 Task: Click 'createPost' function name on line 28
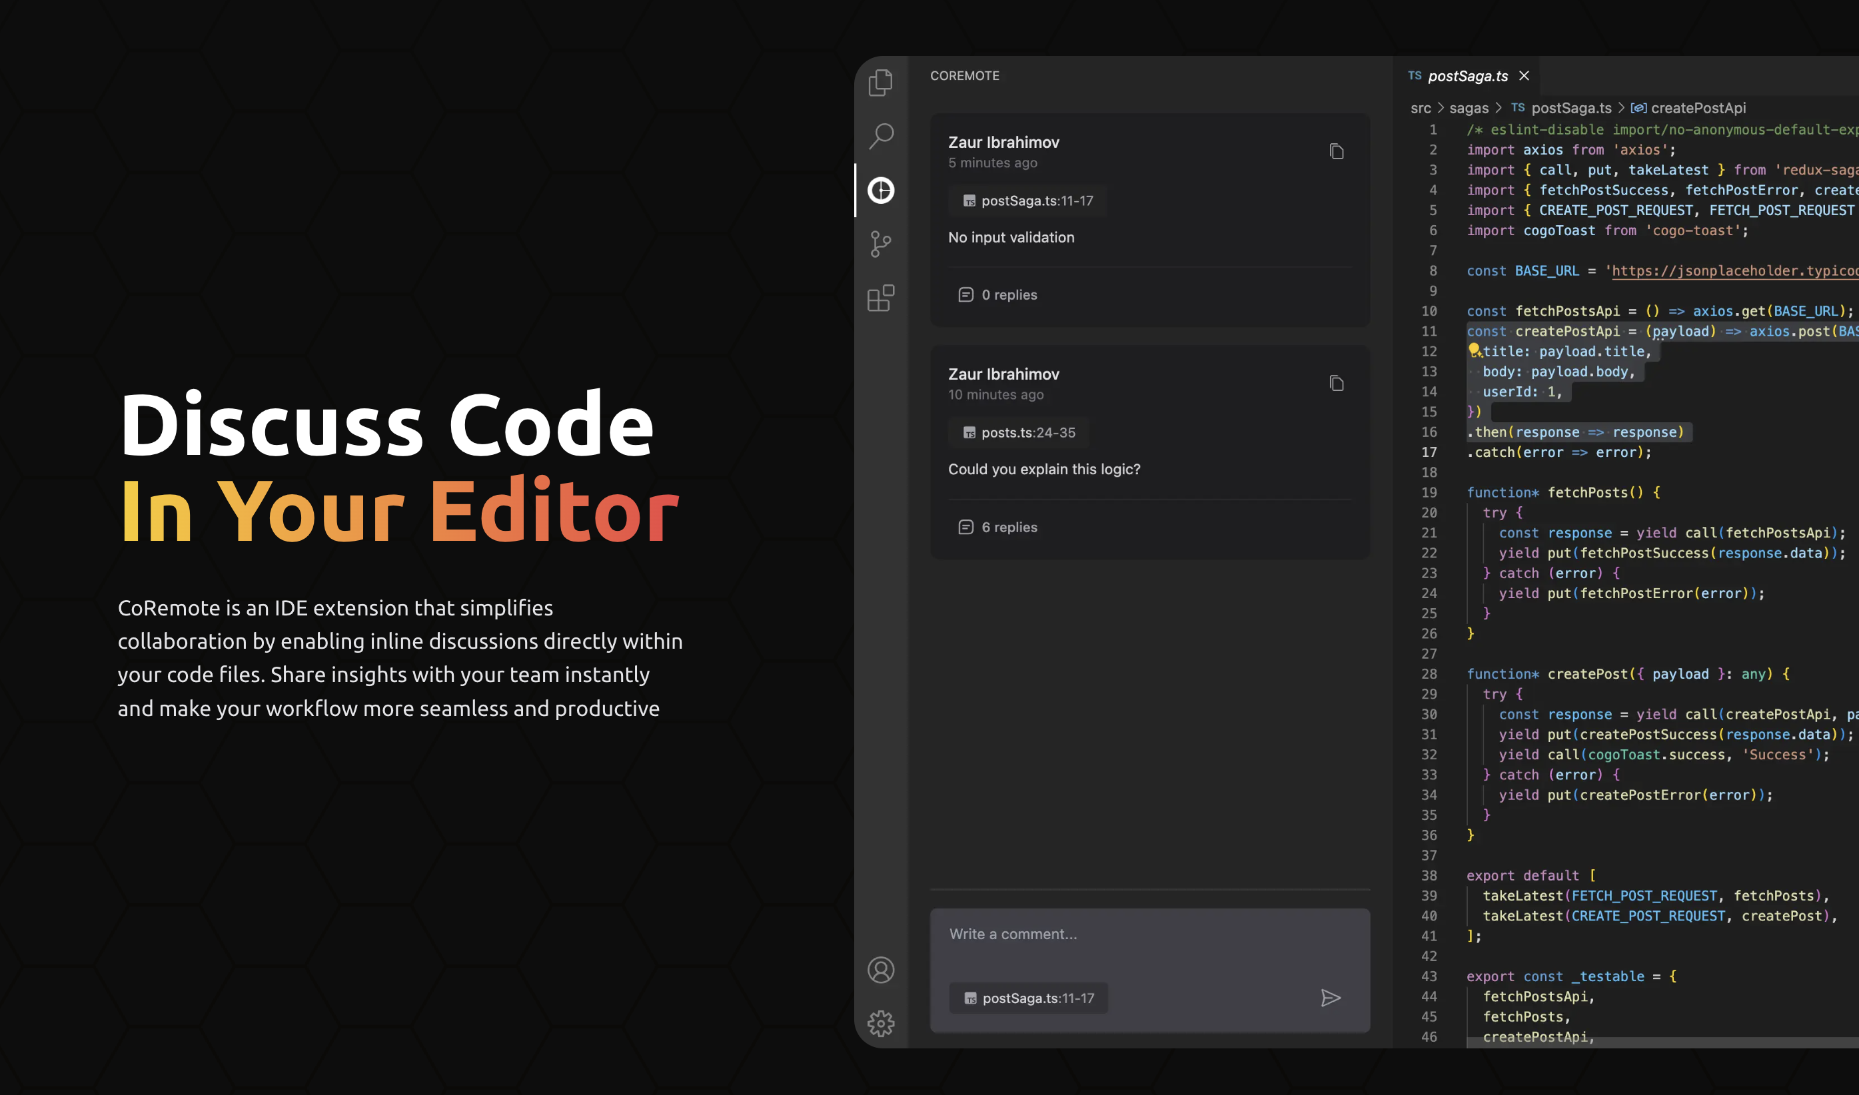tap(1587, 673)
